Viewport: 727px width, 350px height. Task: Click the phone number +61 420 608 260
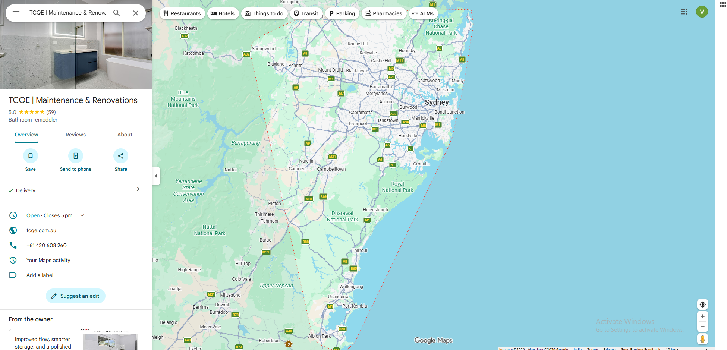[x=47, y=245]
